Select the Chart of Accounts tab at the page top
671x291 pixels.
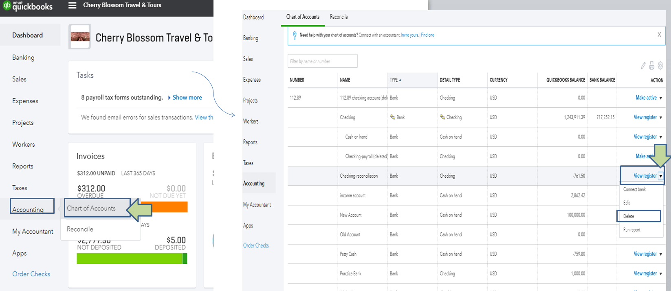tap(303, 17)
